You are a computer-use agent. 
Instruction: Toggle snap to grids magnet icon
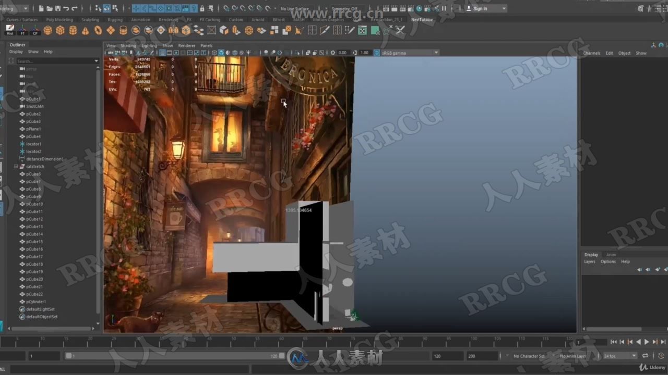pyautogui.click(x=226, y=8)
